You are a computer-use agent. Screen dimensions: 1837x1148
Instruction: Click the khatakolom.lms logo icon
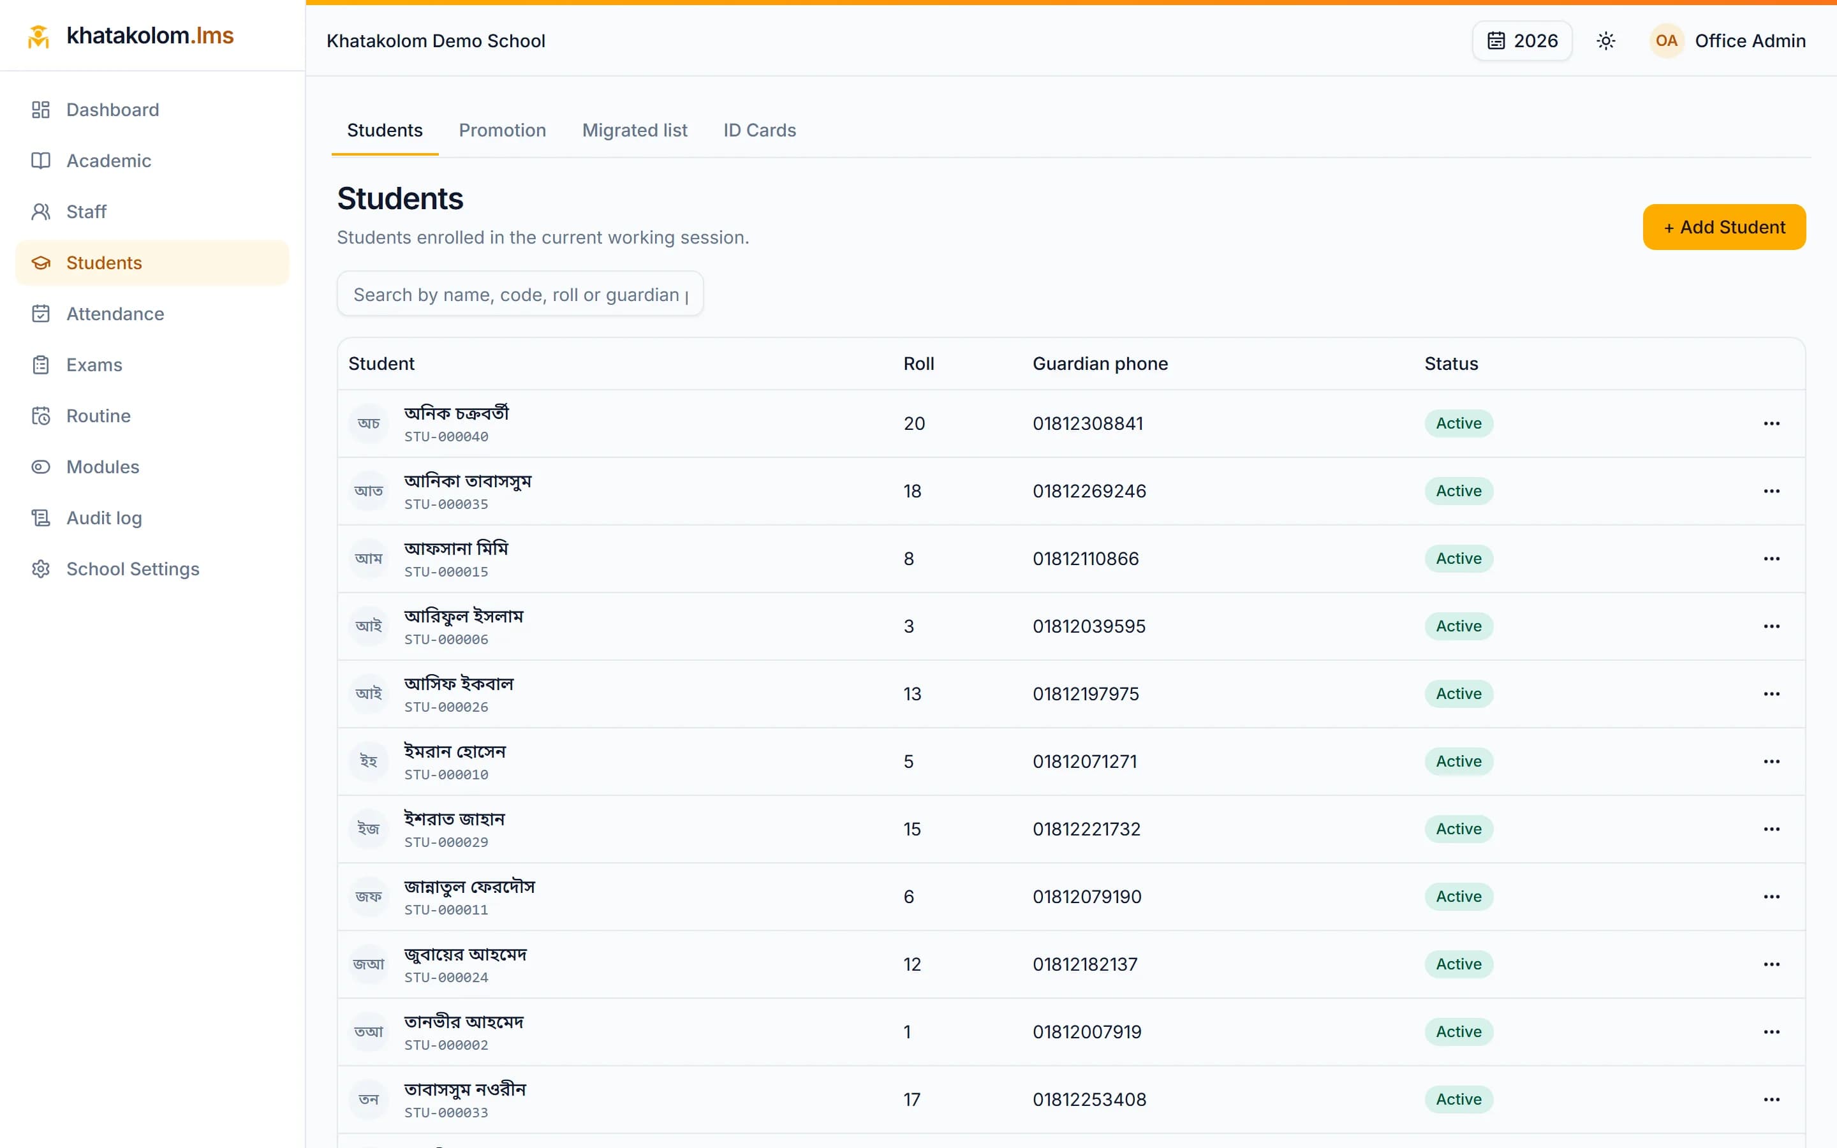click(x=39, y=36)
